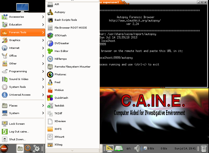This screenshot has width=209, height=153.
Task: Open XSteg icon
Action: (x=50, y=145)
